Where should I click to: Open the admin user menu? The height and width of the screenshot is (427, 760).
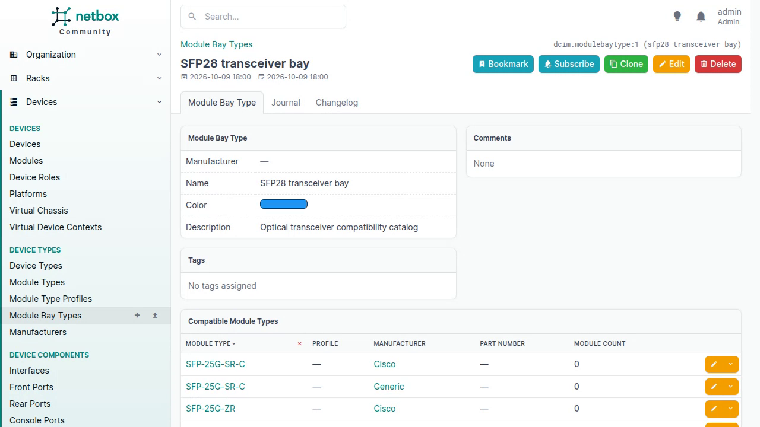click(729, 17)
